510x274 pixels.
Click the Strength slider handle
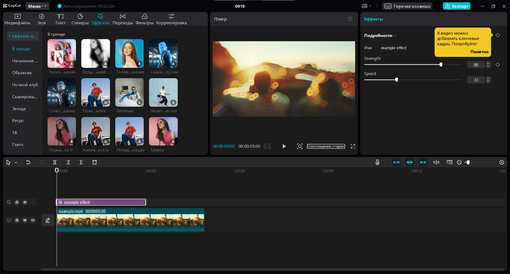[x=441, y=65]
